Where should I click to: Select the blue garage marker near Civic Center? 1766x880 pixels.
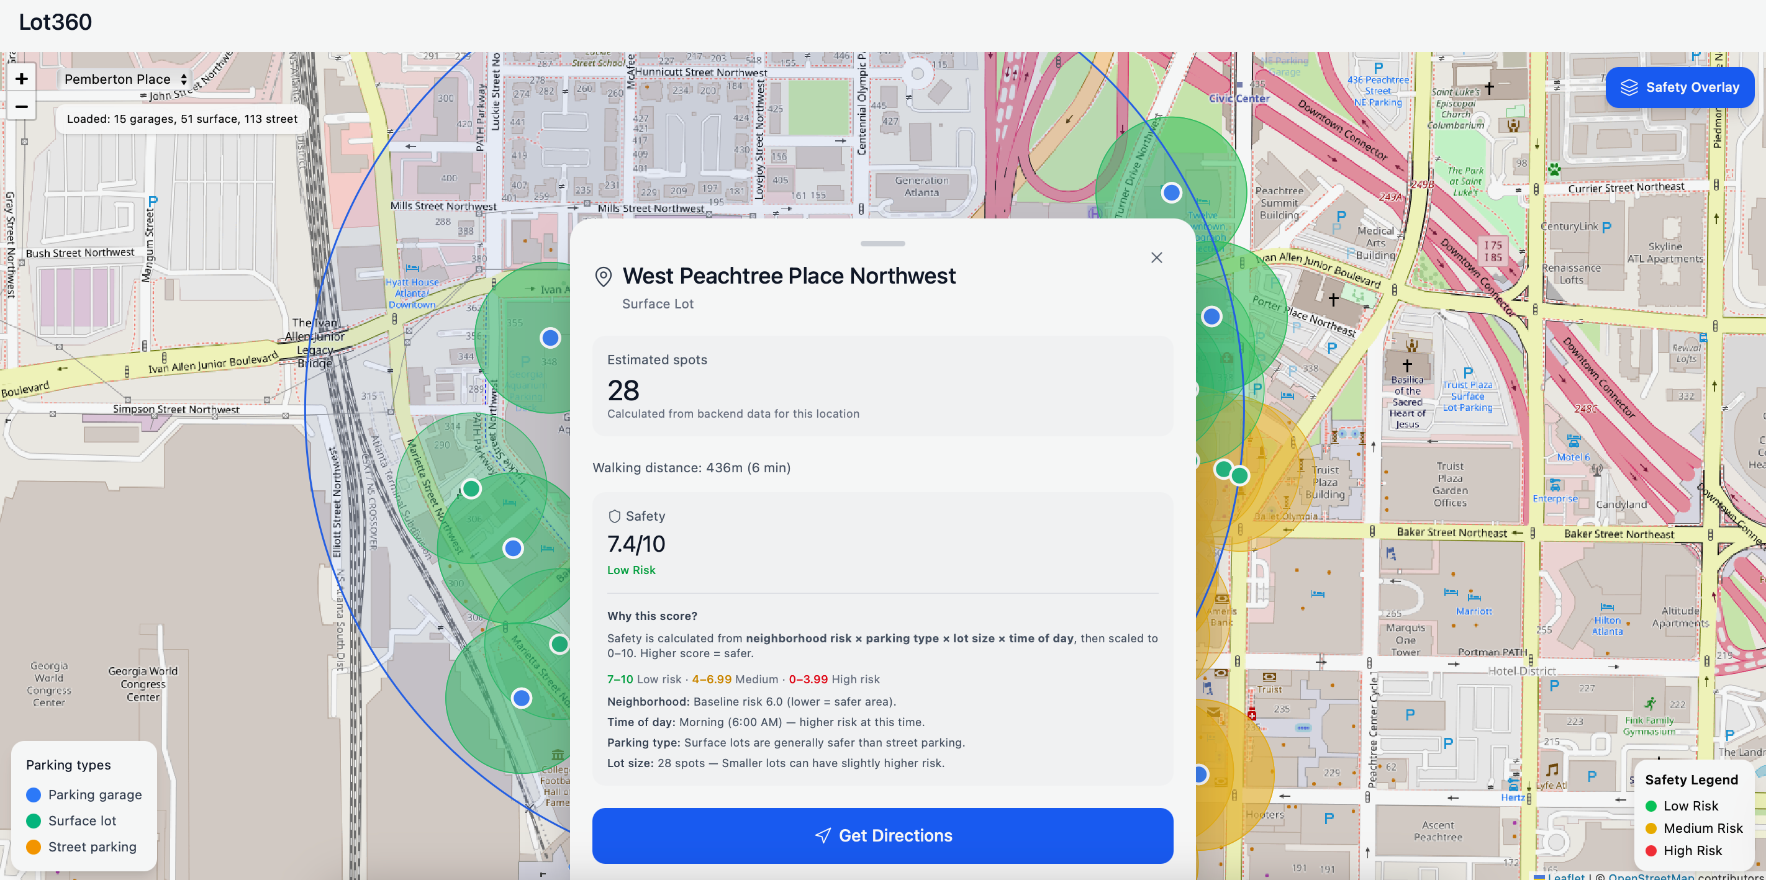click(1171, 192)
